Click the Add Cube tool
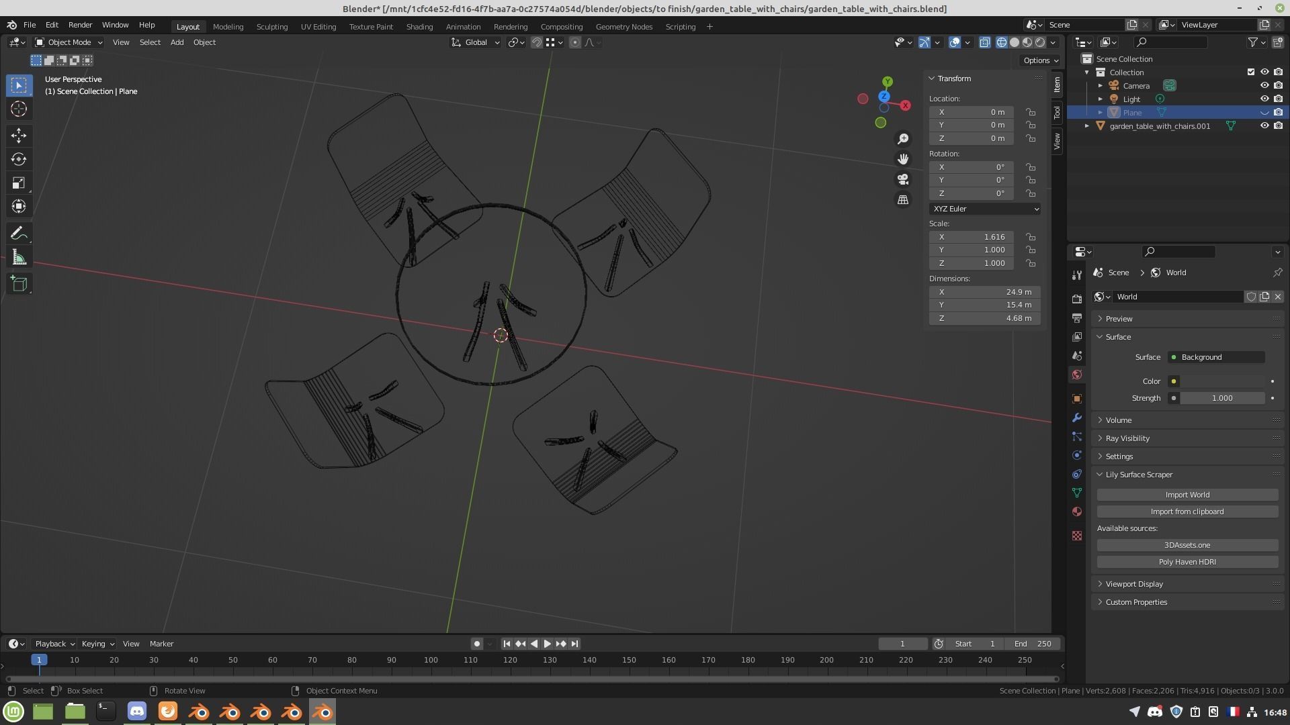Screen dimensions: 1290x725 [19, 284]
